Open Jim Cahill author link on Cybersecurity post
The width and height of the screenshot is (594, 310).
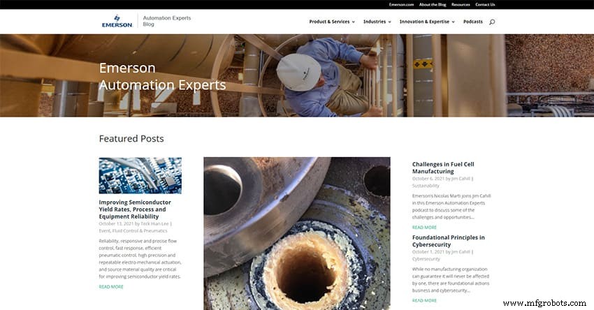461,252
